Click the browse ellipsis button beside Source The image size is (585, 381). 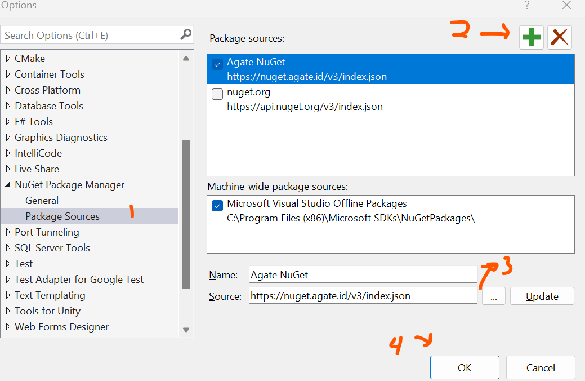494,296
